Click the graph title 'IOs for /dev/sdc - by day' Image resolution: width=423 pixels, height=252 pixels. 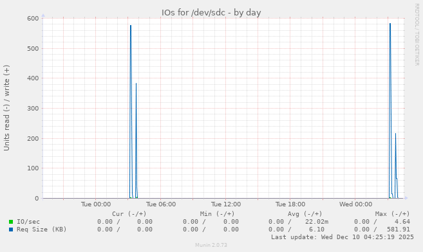click(211, 13)
